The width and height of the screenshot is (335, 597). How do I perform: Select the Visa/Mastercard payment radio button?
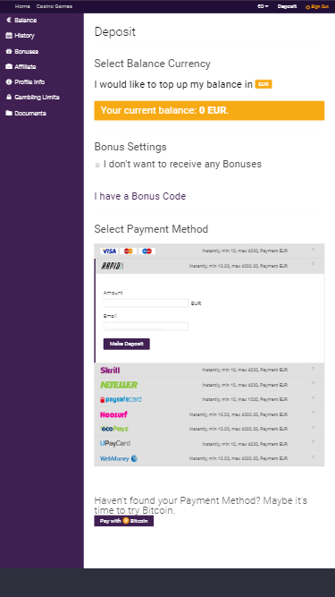click(x=314, y=250)
